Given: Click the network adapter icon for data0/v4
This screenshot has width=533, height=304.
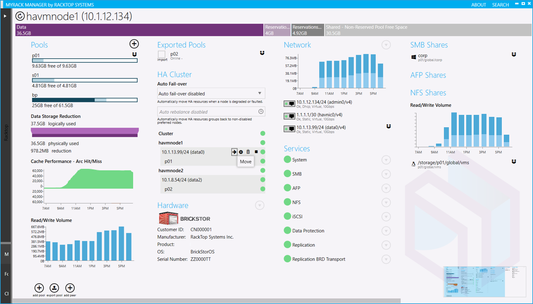Looking at the screenshot, I should point(290,129).
